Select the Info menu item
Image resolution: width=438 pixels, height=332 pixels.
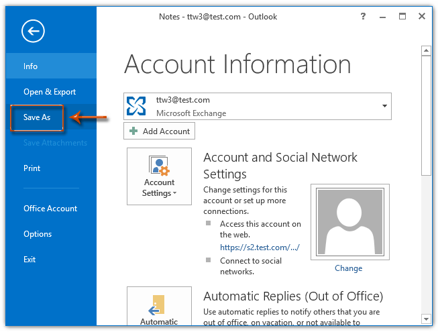tap(51, 66)
